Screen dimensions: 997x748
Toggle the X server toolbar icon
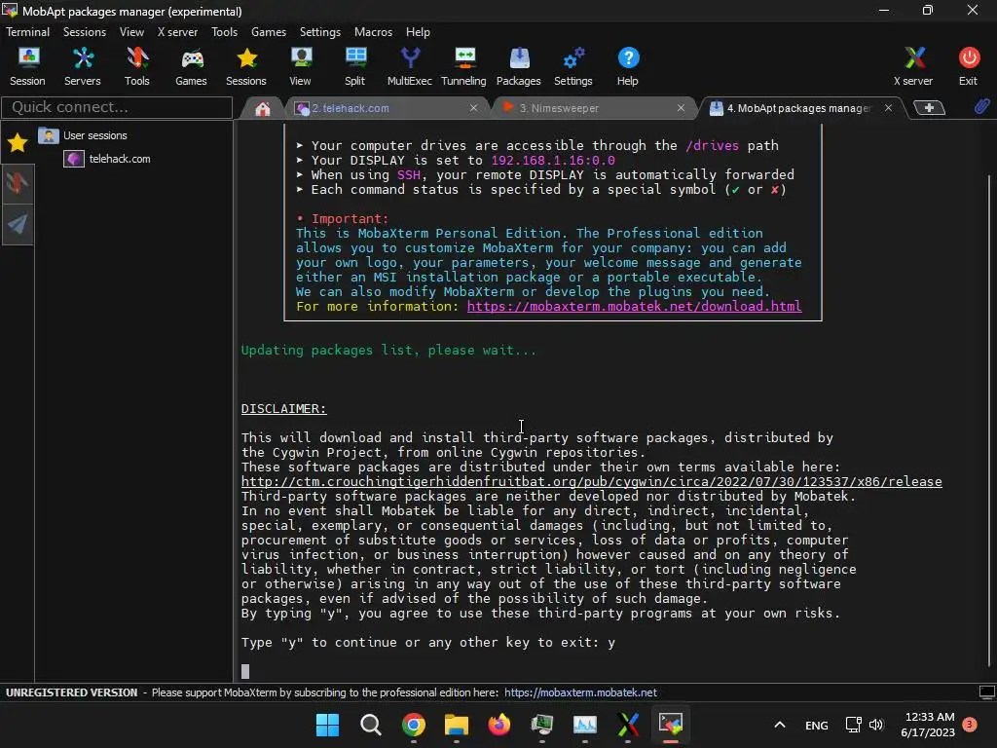913,67
